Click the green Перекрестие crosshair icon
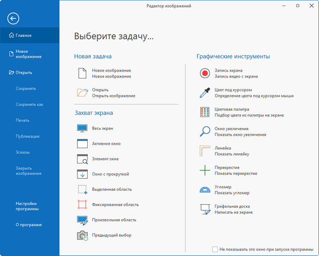Screen dimensions: 319x256 (205, 170)
